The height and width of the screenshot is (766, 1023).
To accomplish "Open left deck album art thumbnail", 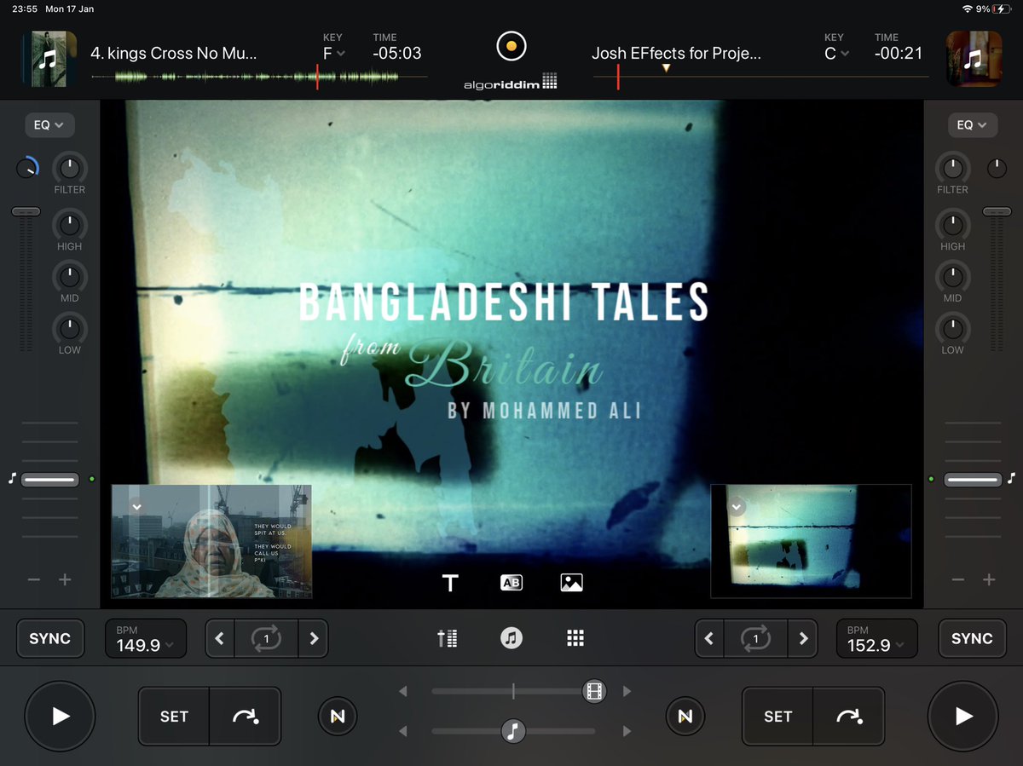I will (49, 59).
